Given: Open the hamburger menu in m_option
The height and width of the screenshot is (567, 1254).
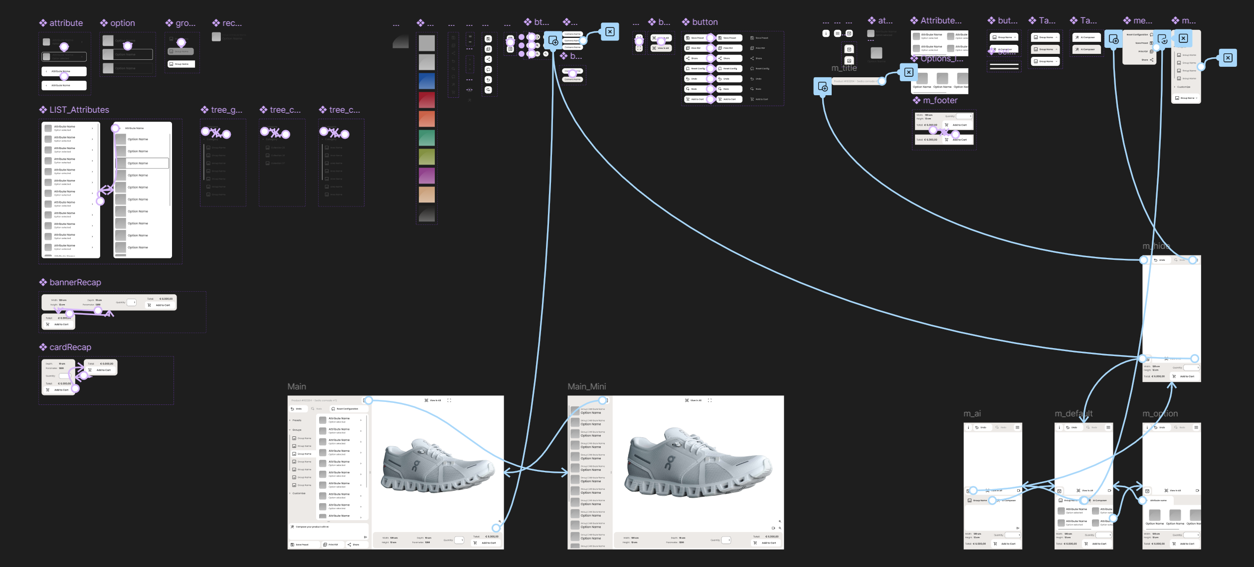Looking at the screenshot, I should pyautogui.click(x=1196, y=427).
